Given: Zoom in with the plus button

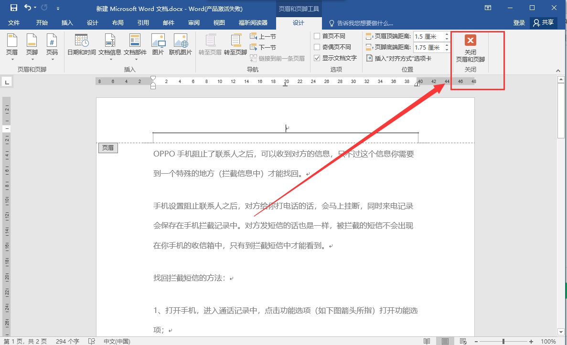Looking at the screenshot, I should pyautogui.click(x=531, y=341).
